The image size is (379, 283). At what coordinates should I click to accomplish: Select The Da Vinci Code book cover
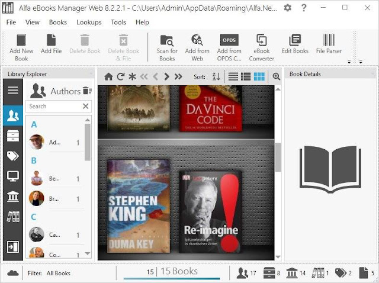point(210,109)
